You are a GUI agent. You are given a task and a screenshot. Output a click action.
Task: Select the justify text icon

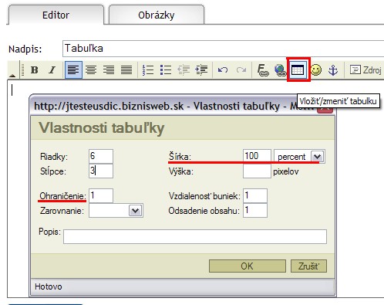click(126, 70)
